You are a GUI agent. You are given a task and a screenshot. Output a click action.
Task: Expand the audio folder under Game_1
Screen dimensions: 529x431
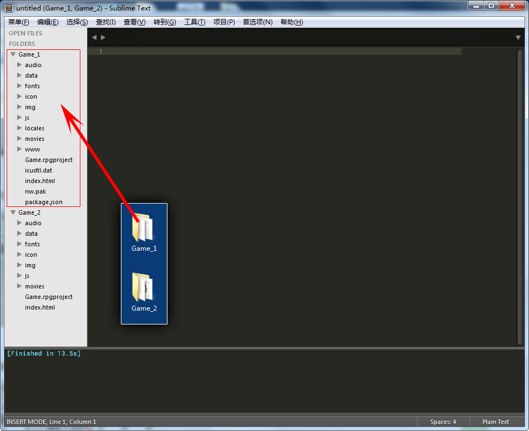pos(19,65)
